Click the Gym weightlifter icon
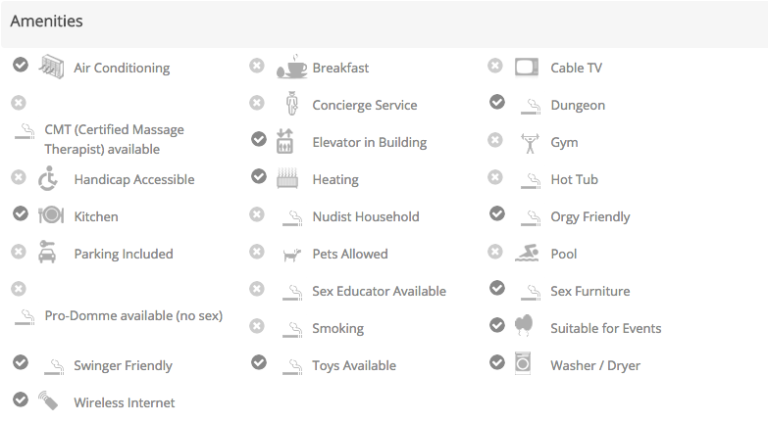 point(530,142)
